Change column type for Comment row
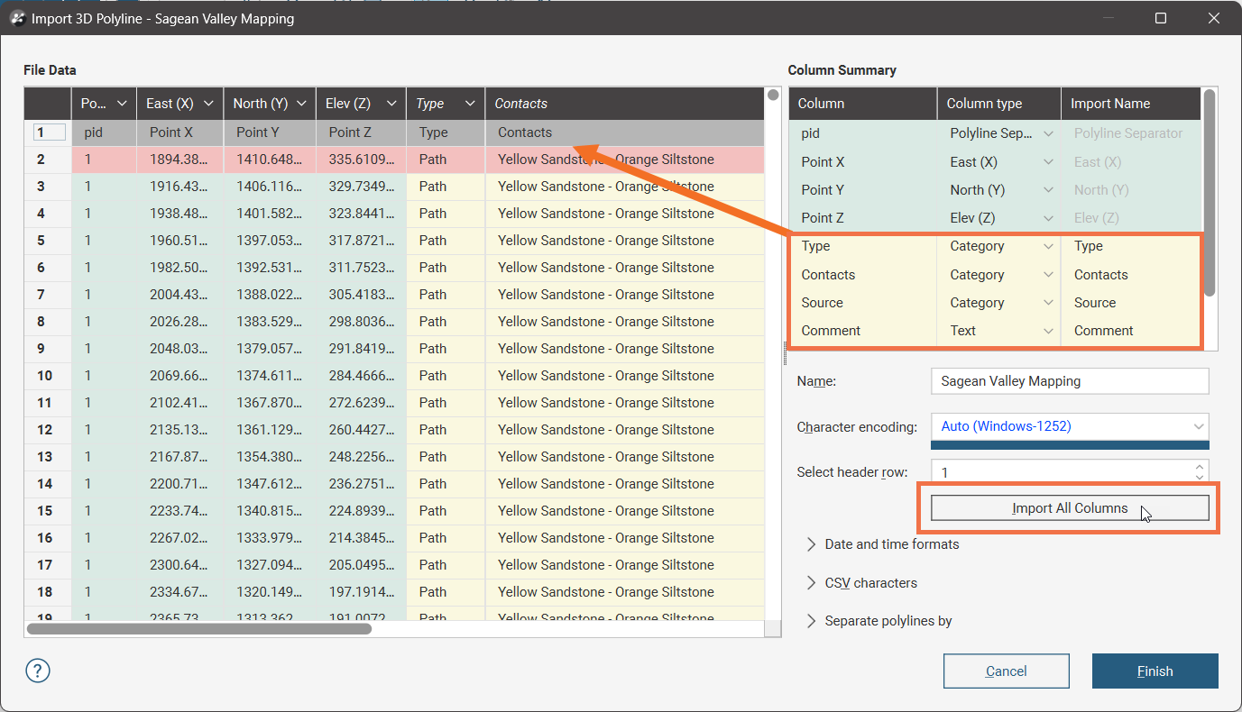 [x=1047, y=331]
